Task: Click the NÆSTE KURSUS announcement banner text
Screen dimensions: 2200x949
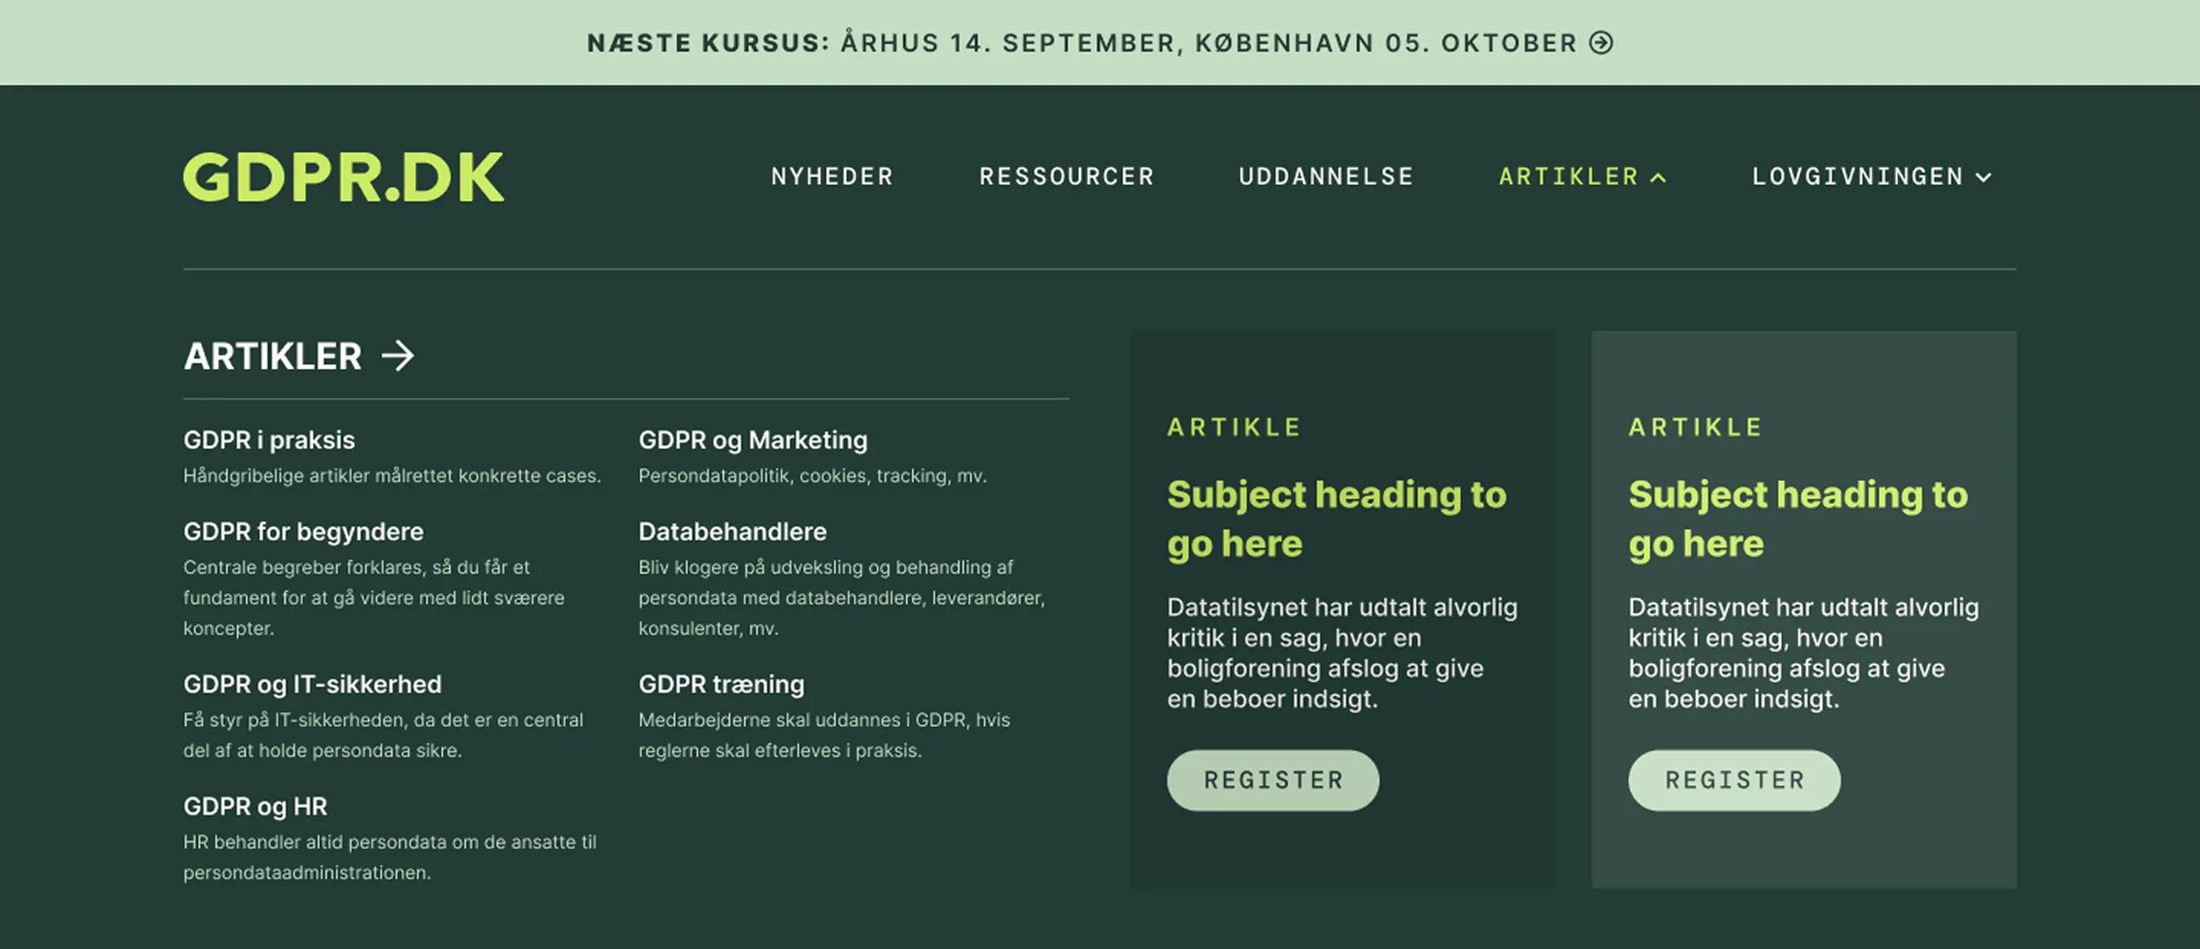Action: [x=1082, y=42]
